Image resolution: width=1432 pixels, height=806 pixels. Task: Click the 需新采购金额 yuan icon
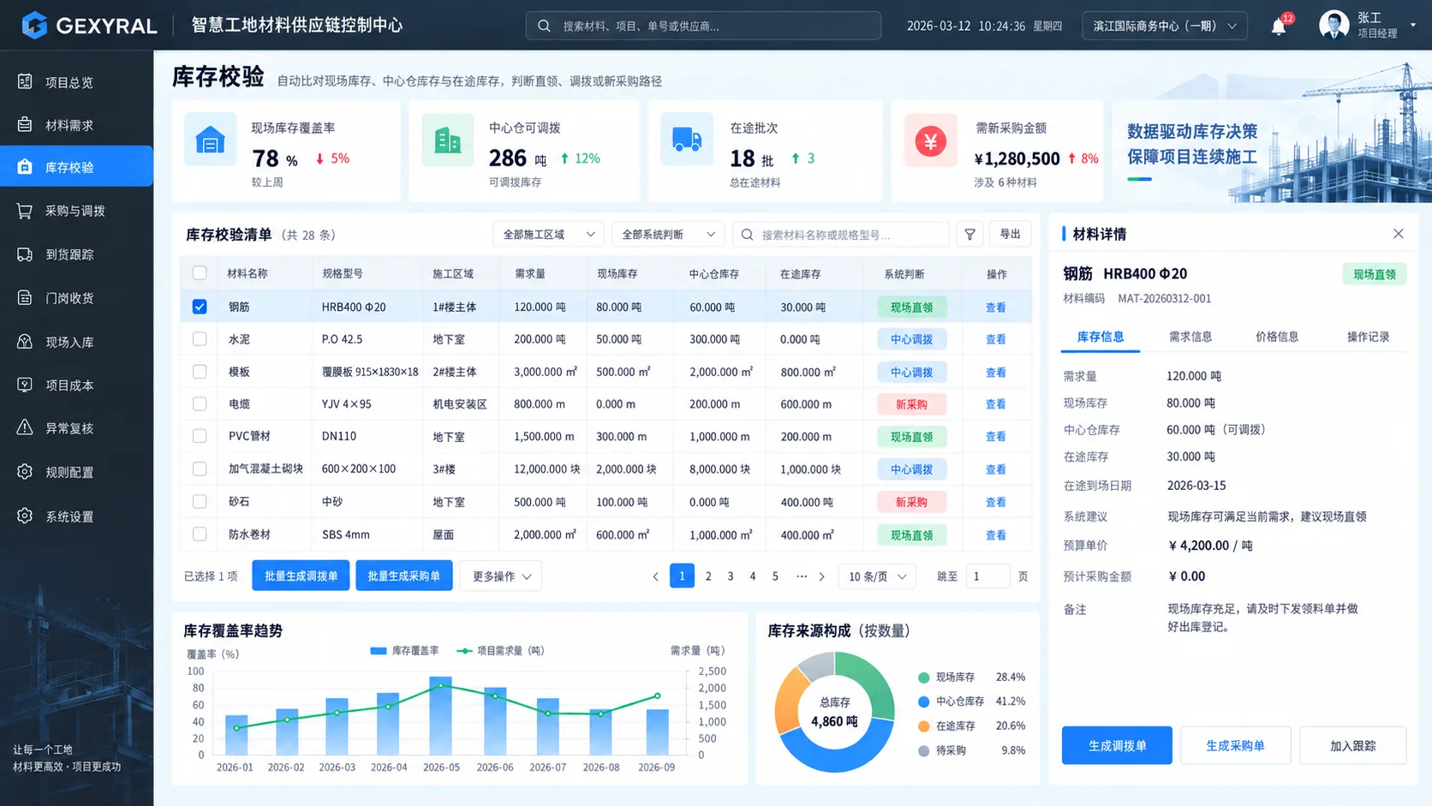930,140
